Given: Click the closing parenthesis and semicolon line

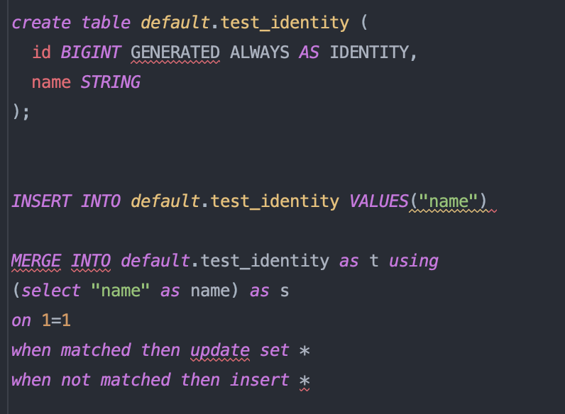Looking at the screenshot, I should coord(21,112).
